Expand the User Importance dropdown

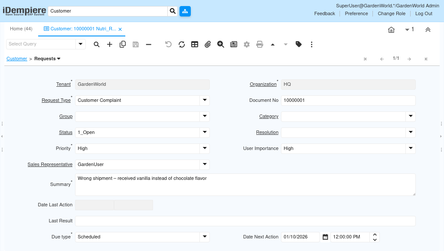point(411,148)
